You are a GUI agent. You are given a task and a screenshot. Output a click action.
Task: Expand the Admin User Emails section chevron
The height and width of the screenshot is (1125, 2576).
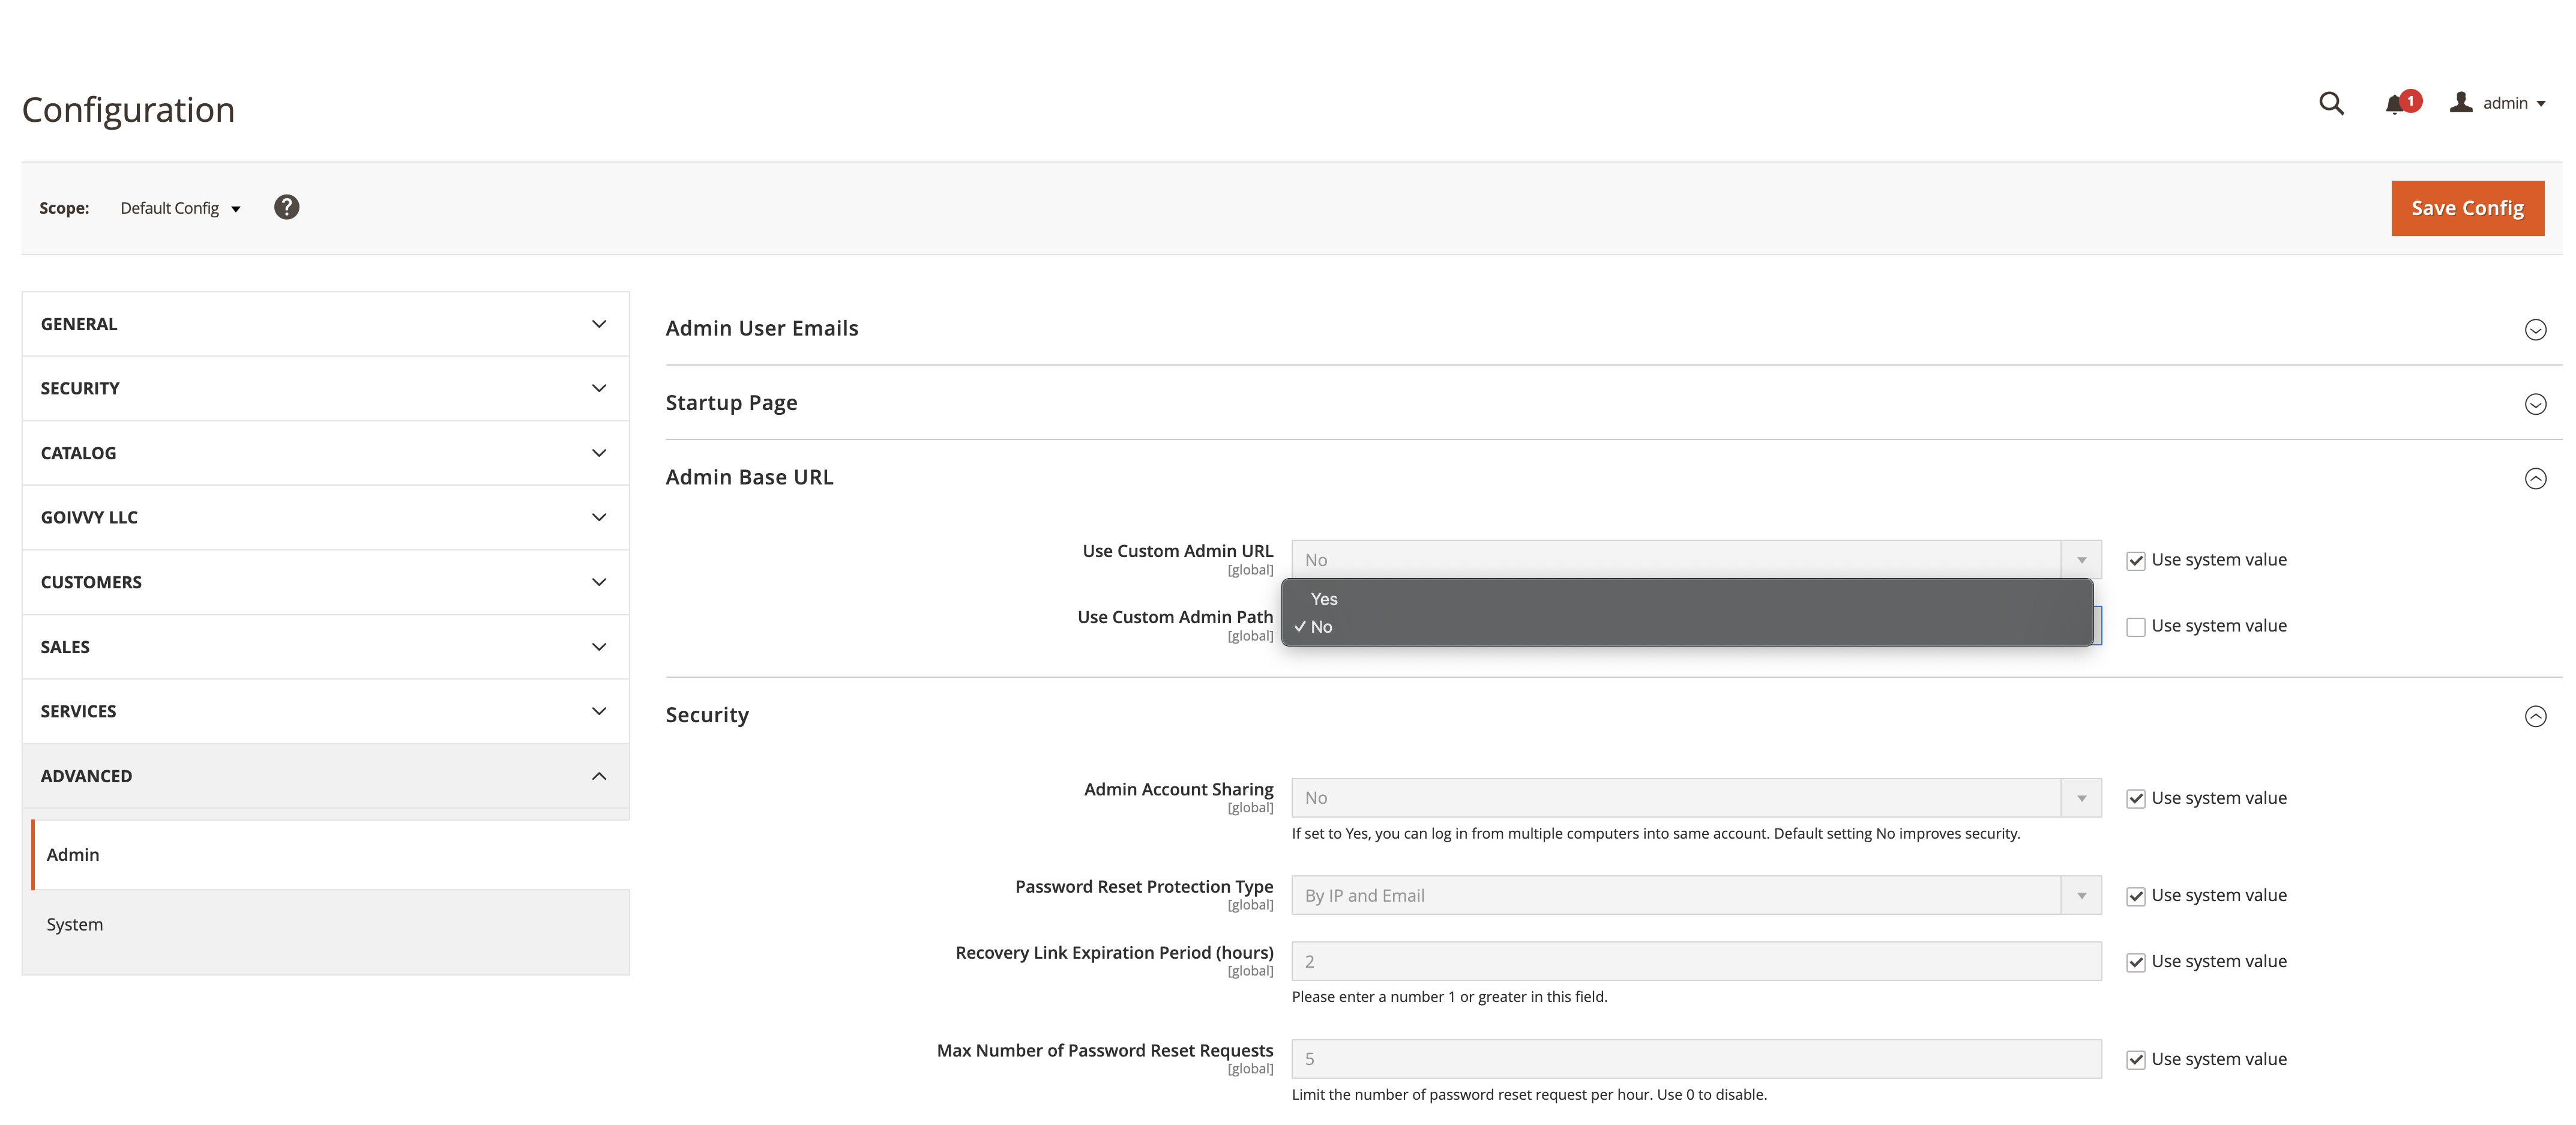[x=2536, y=330]
